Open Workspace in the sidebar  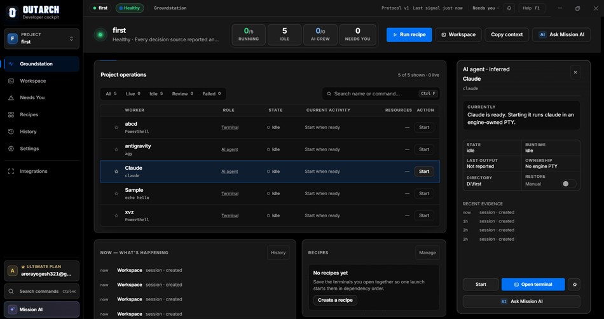41,81
